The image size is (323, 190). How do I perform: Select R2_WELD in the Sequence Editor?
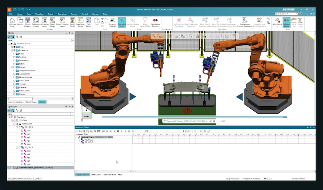(88, 142)
